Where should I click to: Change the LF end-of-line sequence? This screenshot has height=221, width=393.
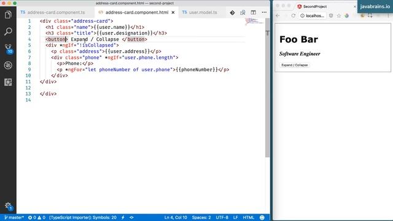point(235,217)
